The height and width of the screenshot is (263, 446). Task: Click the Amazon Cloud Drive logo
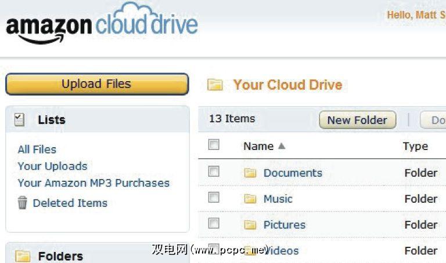[102, 24]
